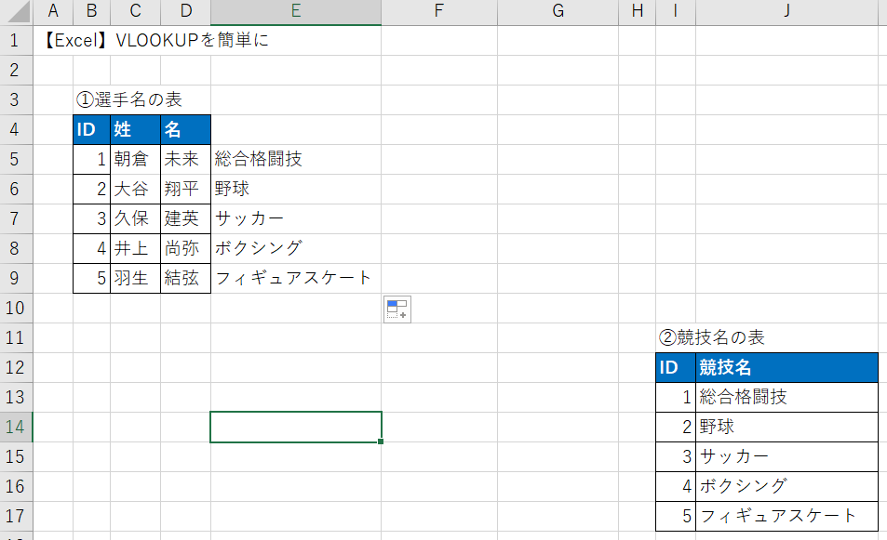
Task: Select column H header
Action: [x=637, y=11]
